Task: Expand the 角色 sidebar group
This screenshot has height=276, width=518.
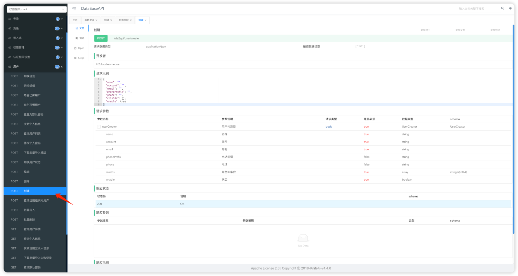Action: [x=35, y=28]
